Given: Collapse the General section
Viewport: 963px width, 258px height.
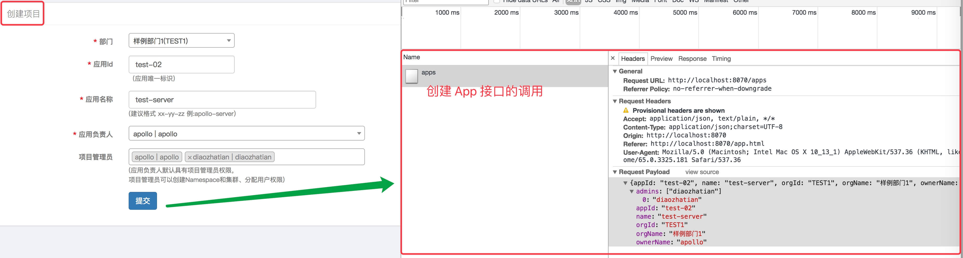Looking at the screenshot, I should point(615,71).
